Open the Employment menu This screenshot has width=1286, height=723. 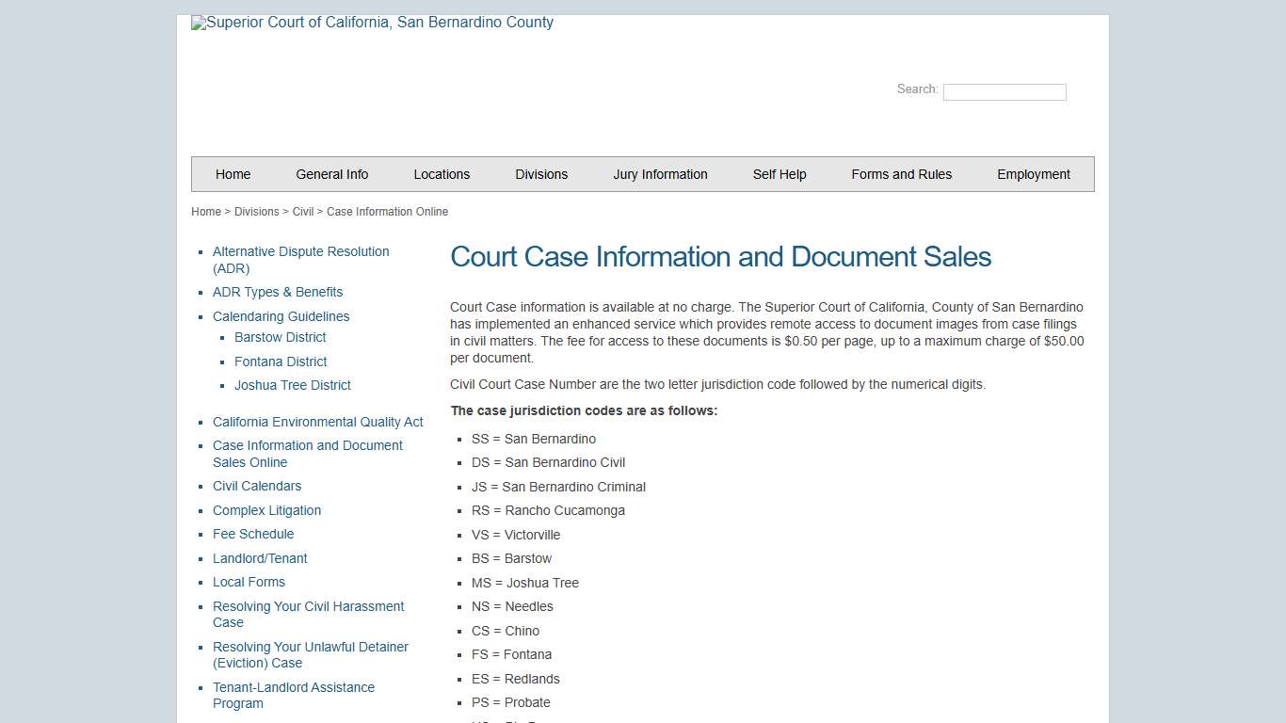[x=1034, y=174]
